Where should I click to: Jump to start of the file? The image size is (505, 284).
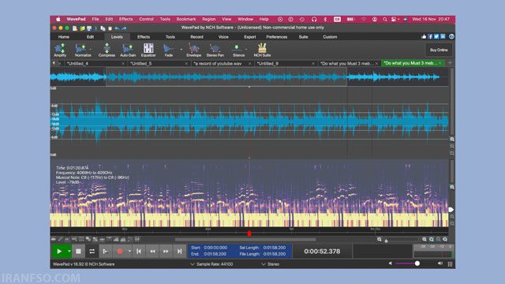point(139,251)
